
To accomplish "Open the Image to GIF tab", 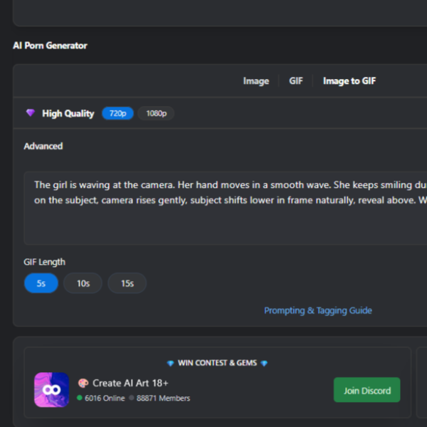I will coord(349,81).
